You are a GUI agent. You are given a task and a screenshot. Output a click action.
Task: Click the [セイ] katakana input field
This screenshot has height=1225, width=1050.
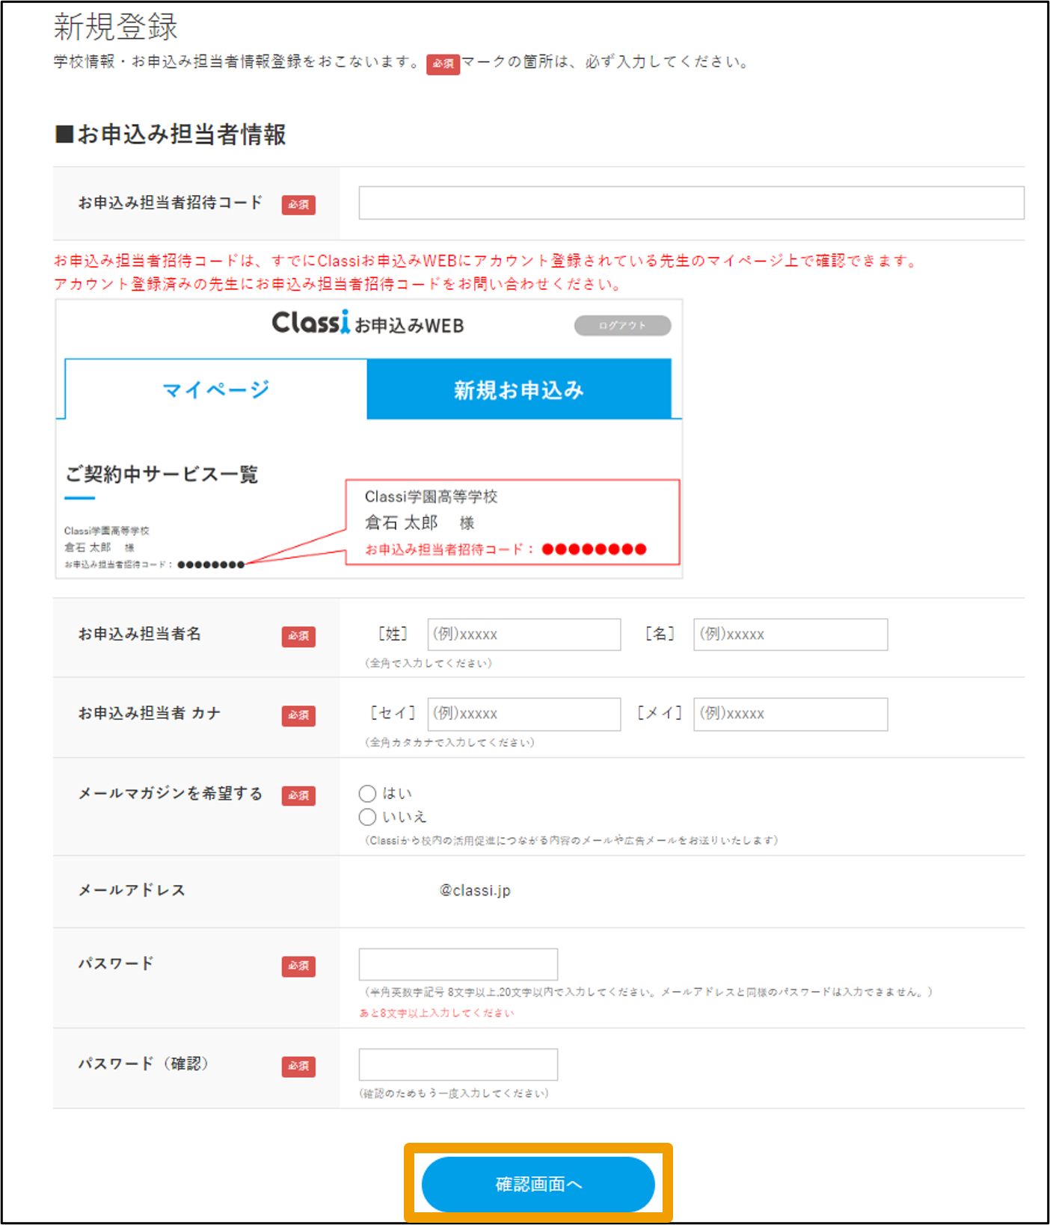coord(524,714)
